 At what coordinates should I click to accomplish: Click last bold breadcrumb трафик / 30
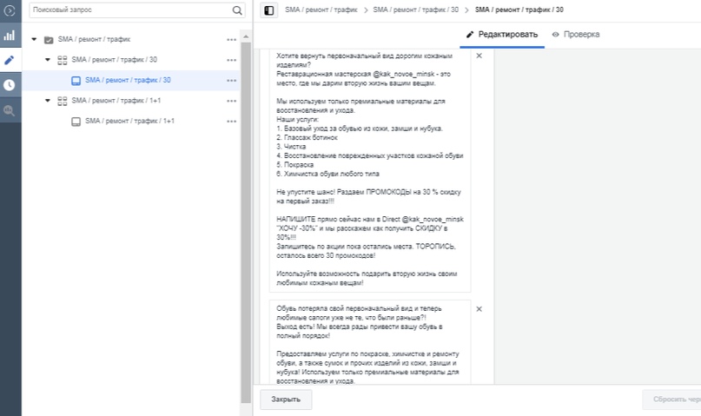coord(519,10)
